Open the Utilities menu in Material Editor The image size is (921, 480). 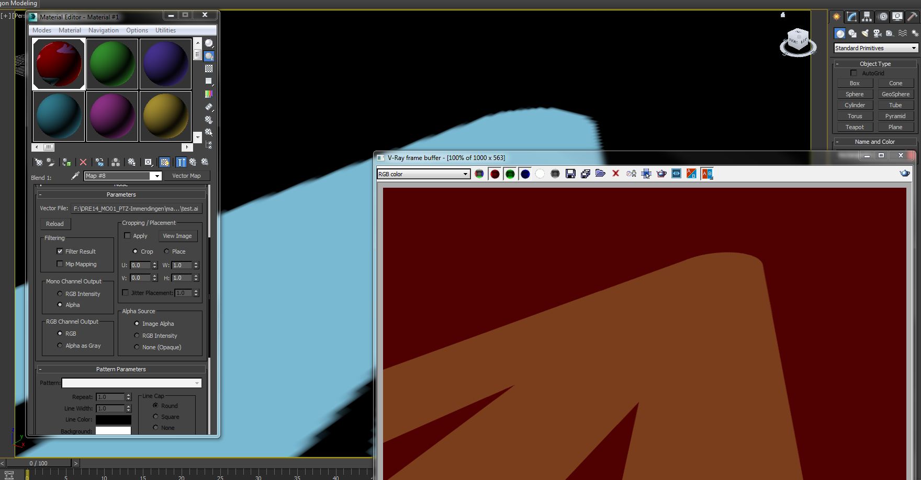(165, 30)
